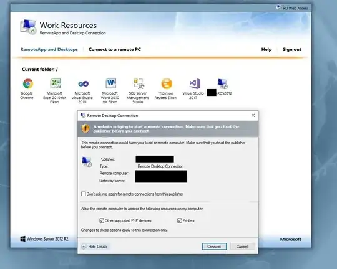
Task: Open Microsoft Word 2010 for Eikon
Action: [111, 83]
